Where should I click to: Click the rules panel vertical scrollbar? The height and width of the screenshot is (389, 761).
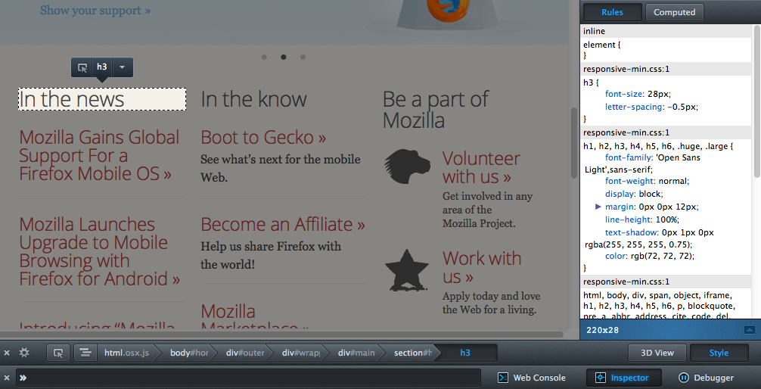(757, 102)
